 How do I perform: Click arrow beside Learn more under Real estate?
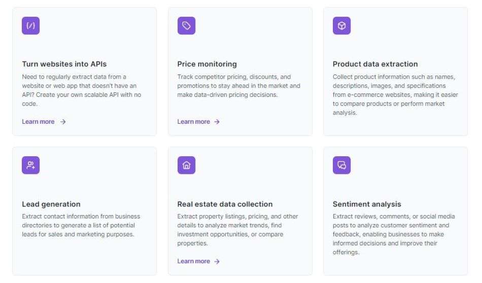click(217, 262)
